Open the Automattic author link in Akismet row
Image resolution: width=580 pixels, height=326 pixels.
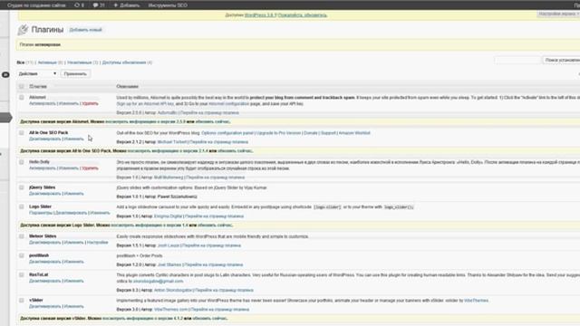[x=167, y=112]
